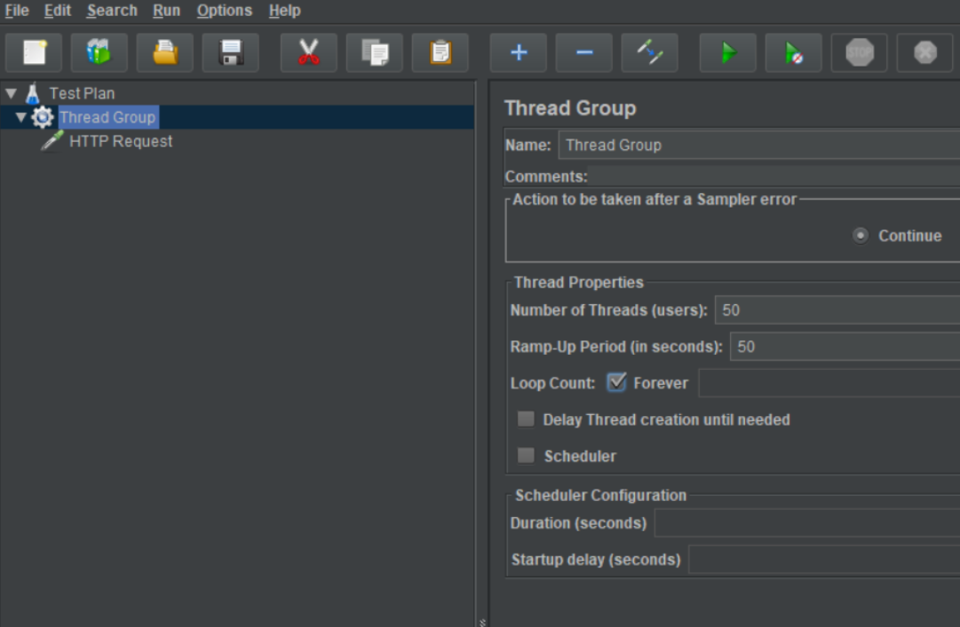Click Start no pauses icon
Viewport: 960px width, 627px height.
[794, 53]
